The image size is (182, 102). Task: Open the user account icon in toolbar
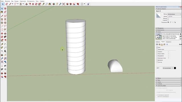82,4
